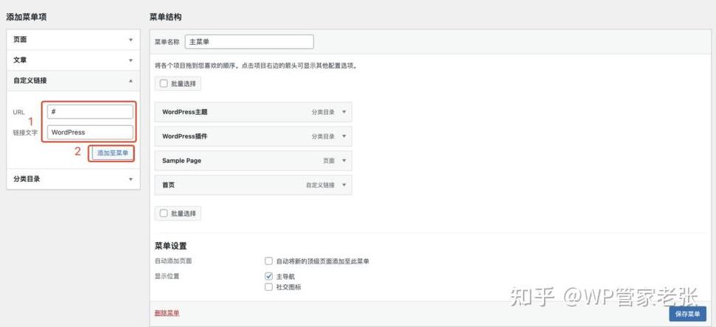Click the 页面 type label on Sample Page
The width and height of the screenshot is (716, 327).
coord(329,161)
